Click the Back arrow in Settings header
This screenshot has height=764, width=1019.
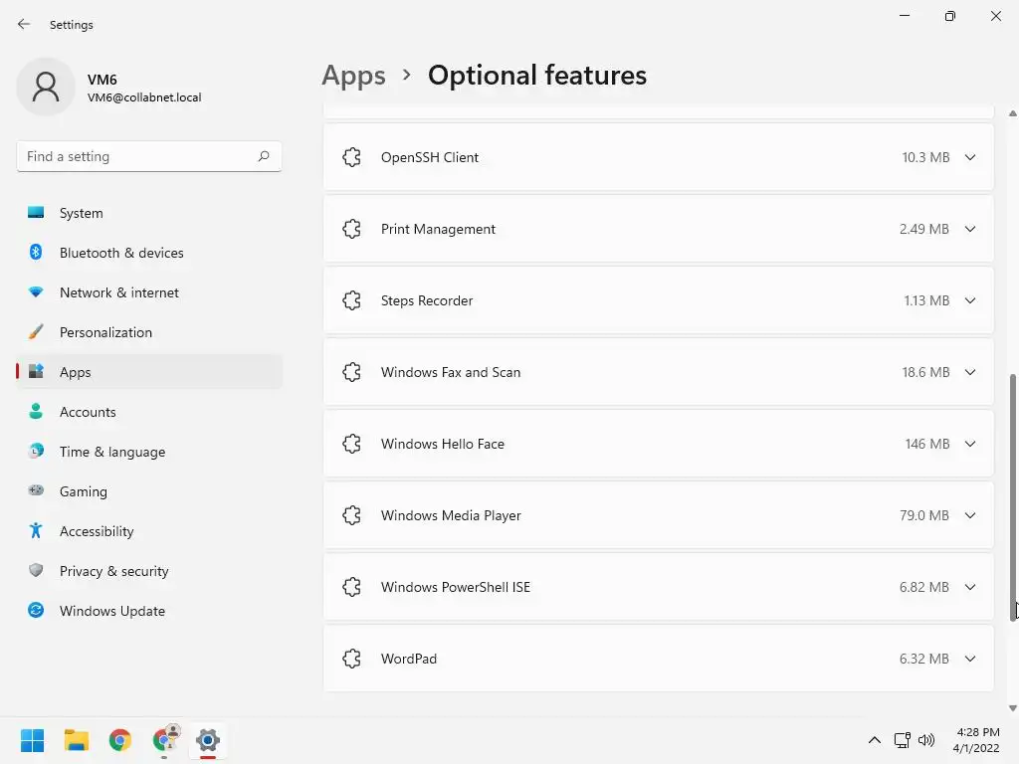click(24, 24)
